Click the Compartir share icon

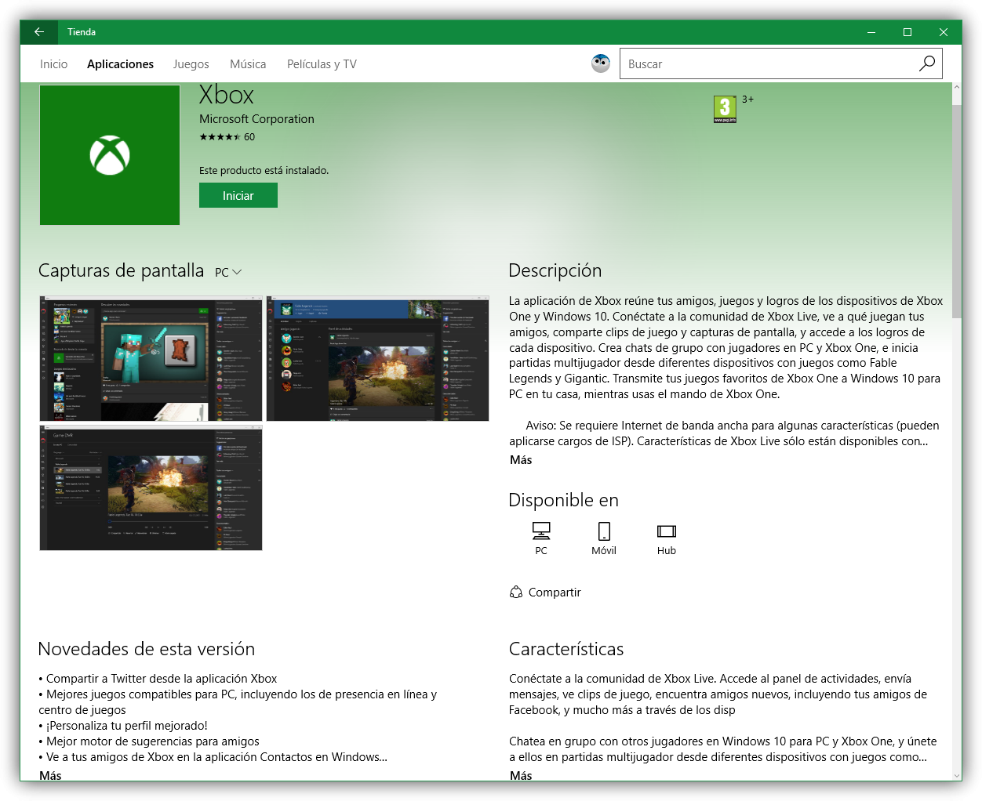[x=516, y=592]
